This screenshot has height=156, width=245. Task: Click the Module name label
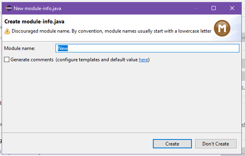[x=19, y=48]
